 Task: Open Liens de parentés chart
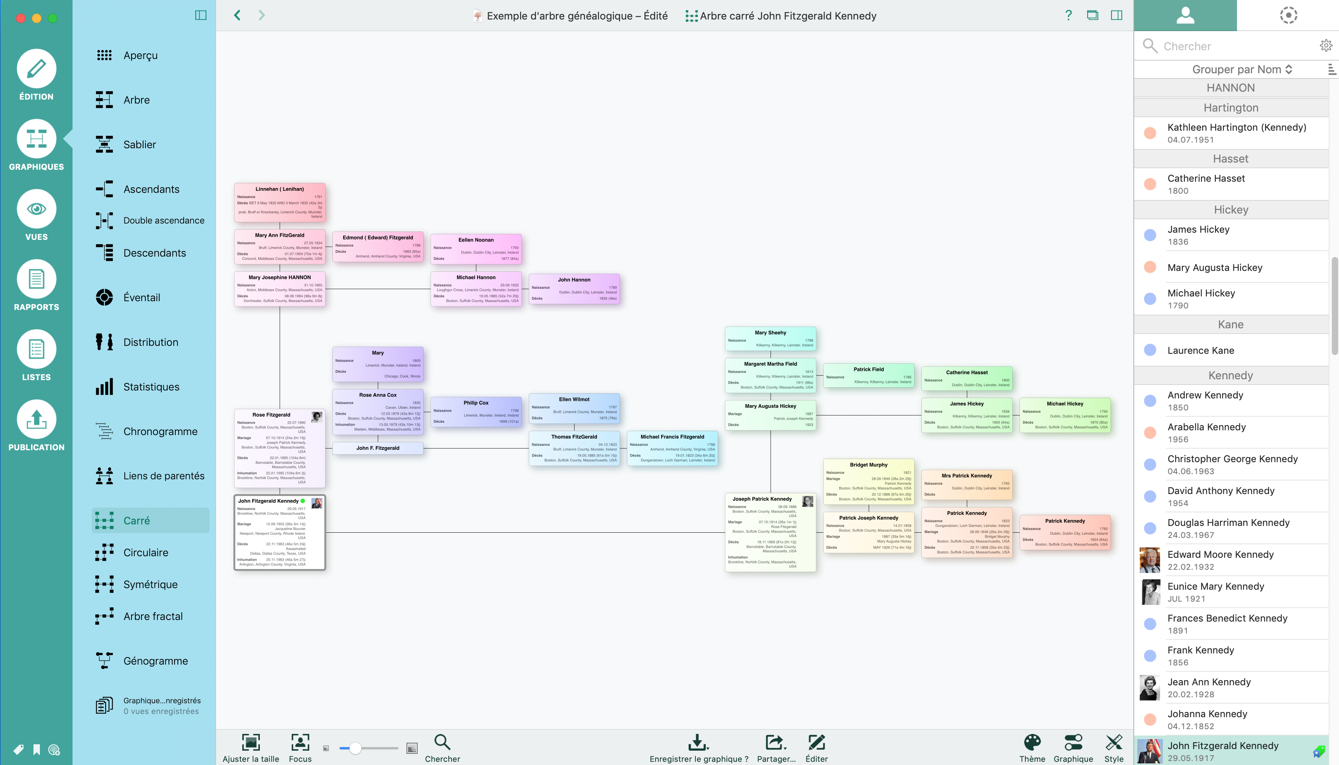click(x=150, y=476)
